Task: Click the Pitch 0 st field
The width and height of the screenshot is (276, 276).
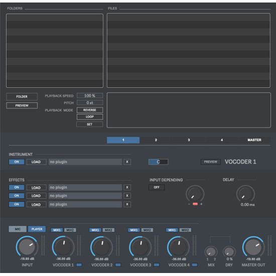Action: click(x=90, y=102)
